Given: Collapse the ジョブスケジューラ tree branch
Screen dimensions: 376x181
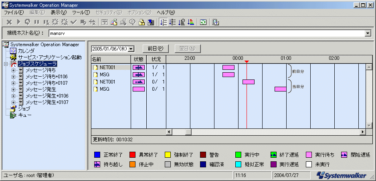Looking at the screenshot, I should [6, 64].
